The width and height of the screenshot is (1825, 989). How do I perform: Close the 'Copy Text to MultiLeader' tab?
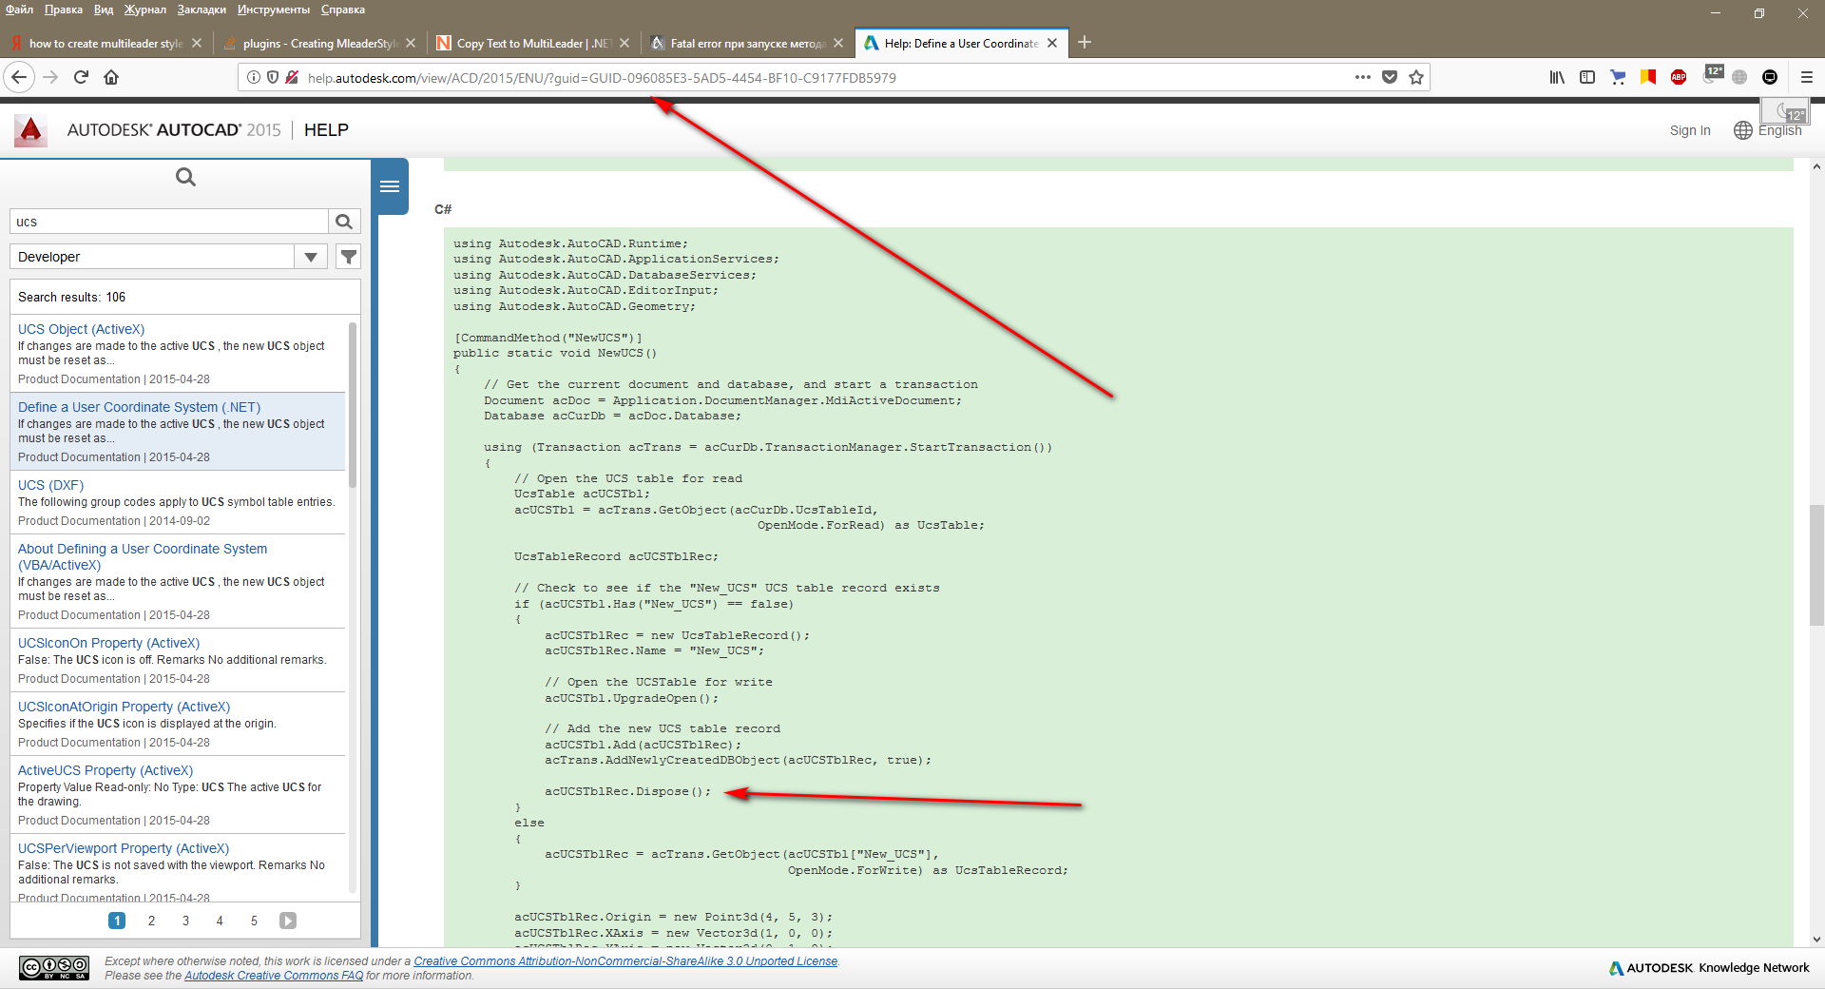coord(624,43)
